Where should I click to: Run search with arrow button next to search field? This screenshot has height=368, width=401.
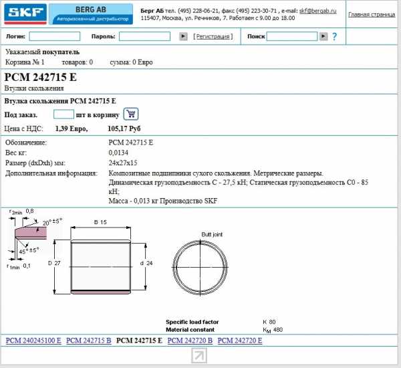click(323, 36)
